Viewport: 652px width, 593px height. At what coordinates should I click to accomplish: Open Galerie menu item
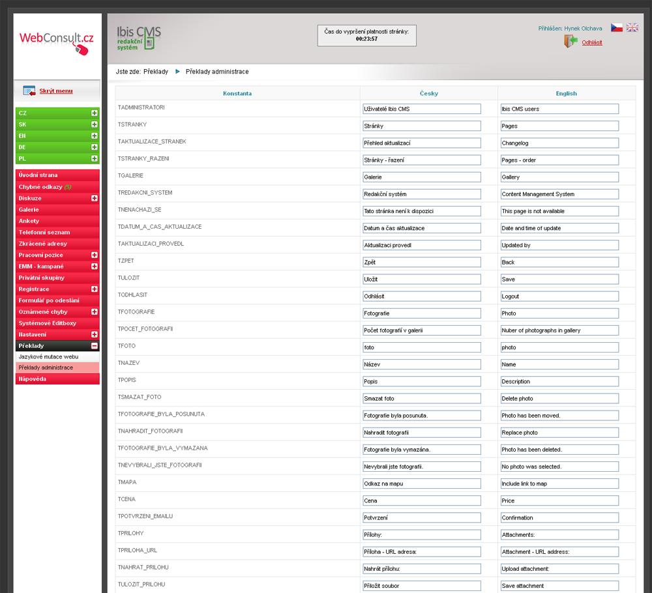point(57,209)
